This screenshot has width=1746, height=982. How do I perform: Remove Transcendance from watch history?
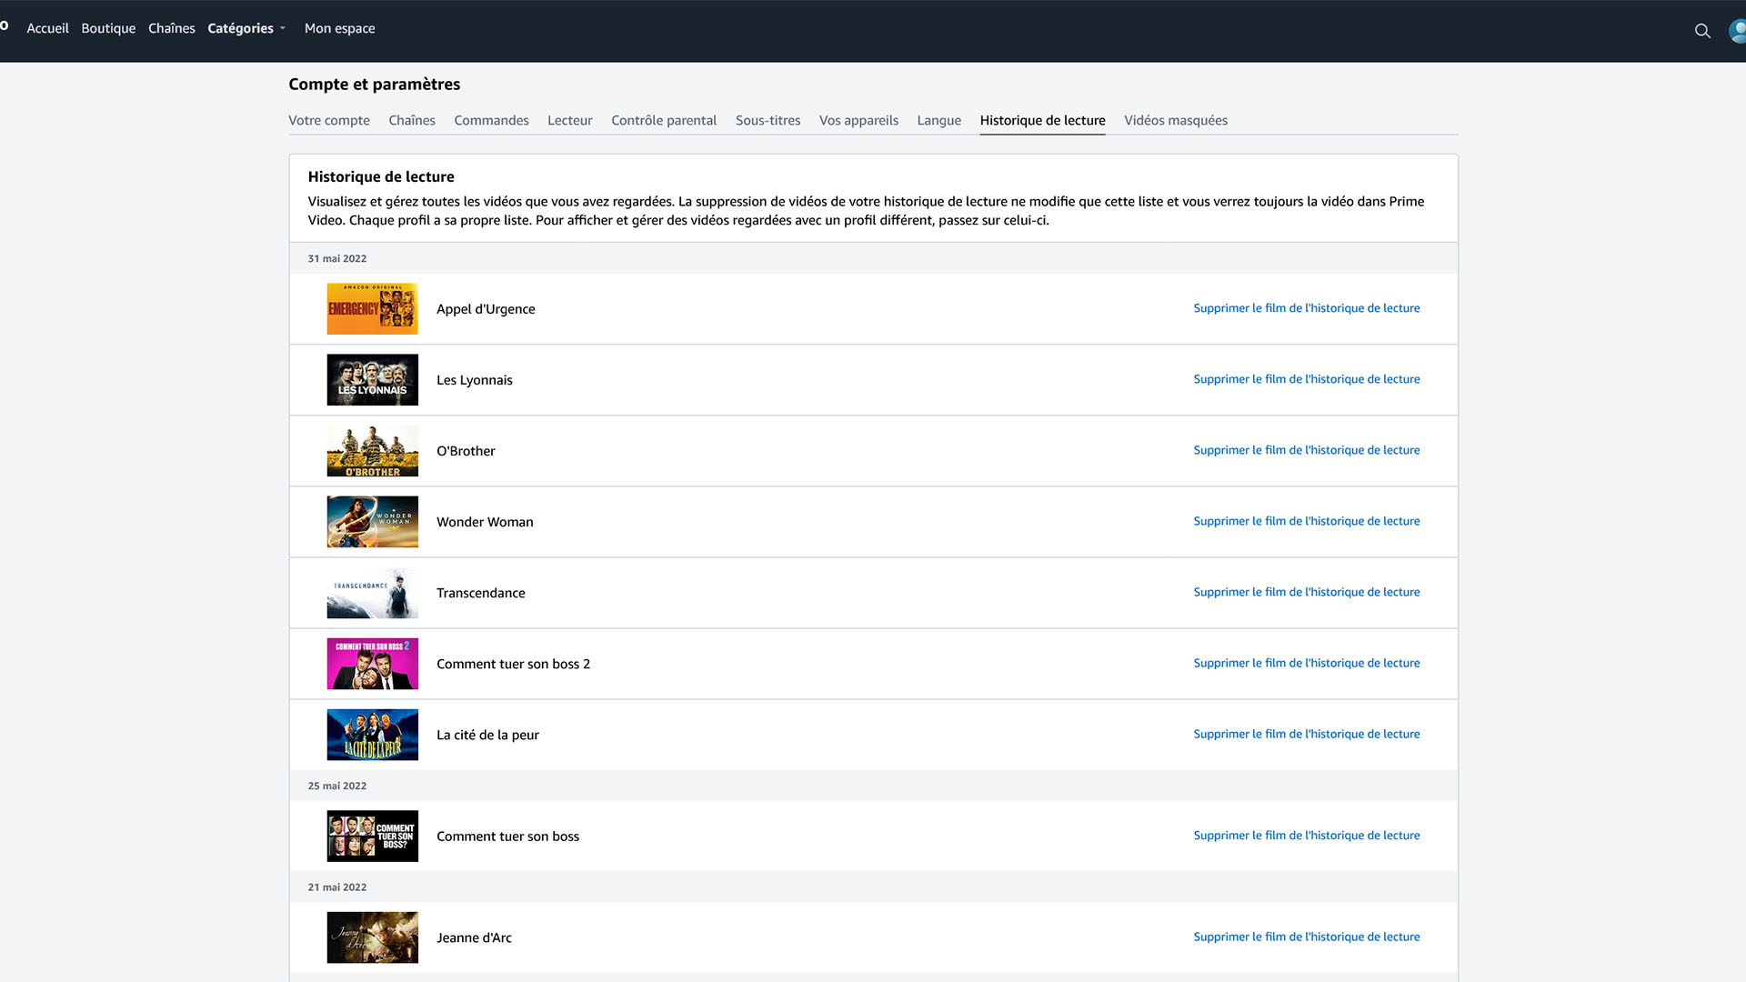[1307, 592]
